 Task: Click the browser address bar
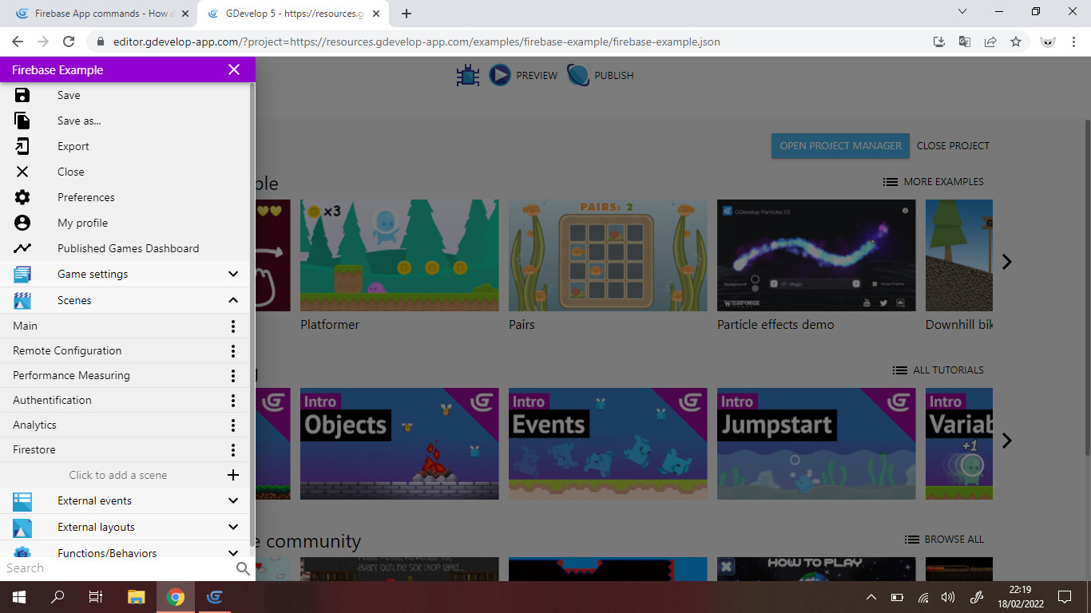click(x=511, y=42)
